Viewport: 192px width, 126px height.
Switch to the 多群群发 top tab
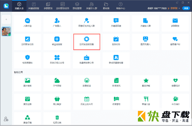click(48, 6)
